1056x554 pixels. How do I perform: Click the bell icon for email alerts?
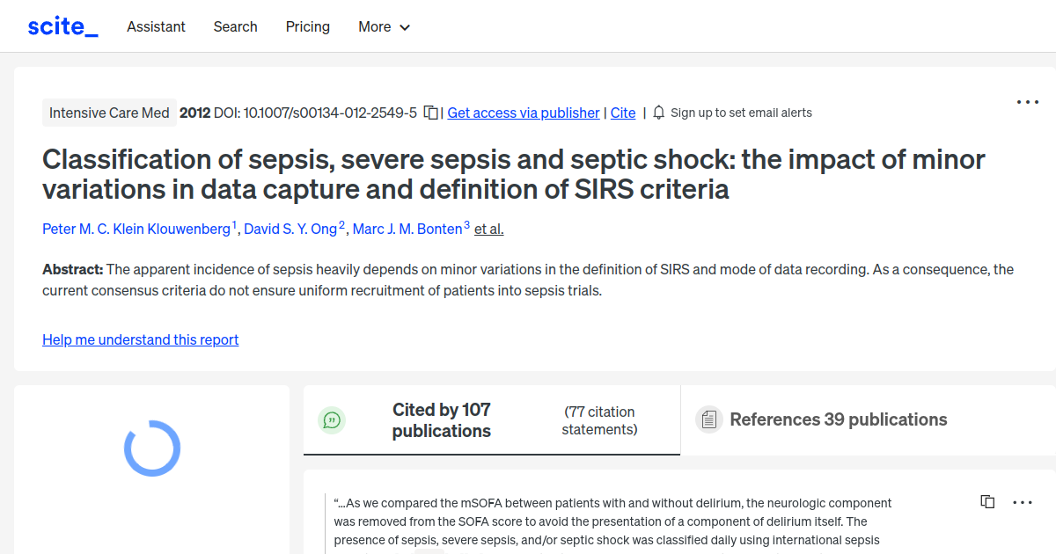point(659,113)
